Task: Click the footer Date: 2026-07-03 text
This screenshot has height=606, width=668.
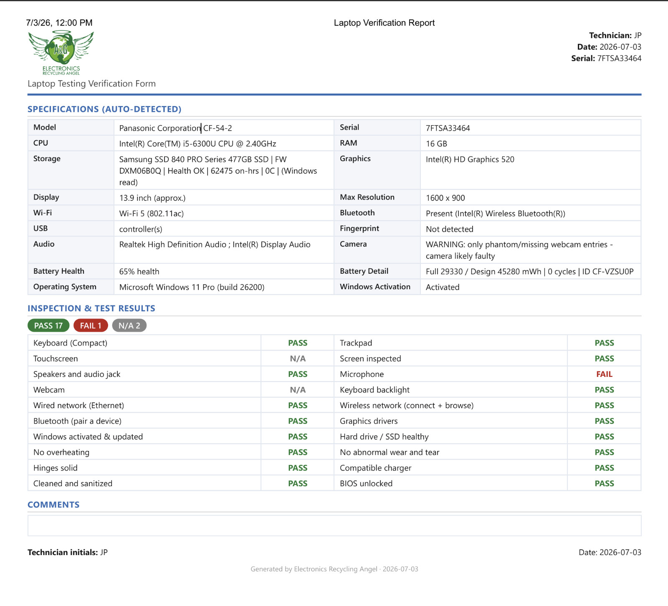Action: coord(610,553)
